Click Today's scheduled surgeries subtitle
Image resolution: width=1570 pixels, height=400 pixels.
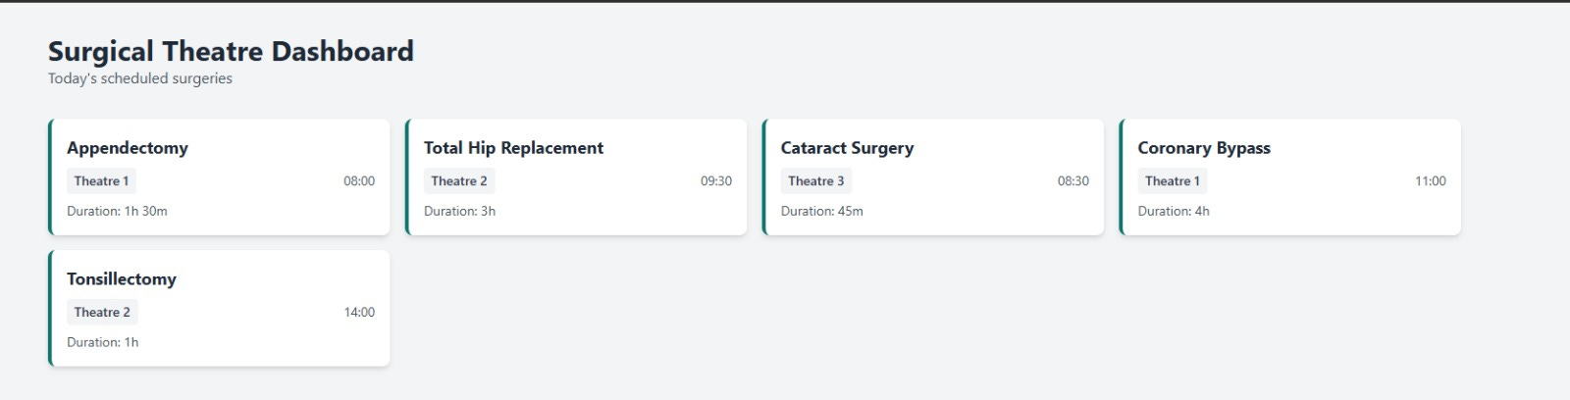coord(140,78)
